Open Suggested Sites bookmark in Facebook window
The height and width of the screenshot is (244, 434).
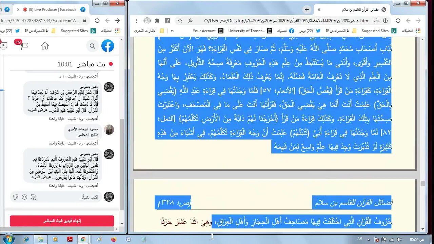point(79,31)
